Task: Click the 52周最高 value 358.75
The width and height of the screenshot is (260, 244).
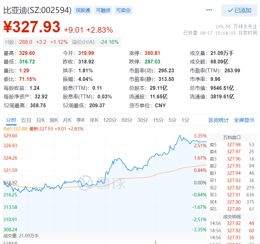Action: click(x=38, y=105)
